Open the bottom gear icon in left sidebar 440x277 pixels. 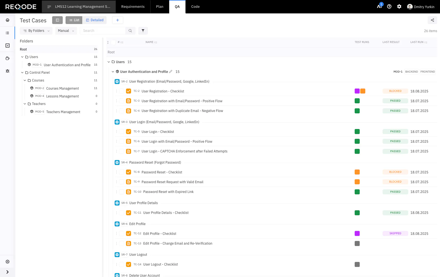8,262
